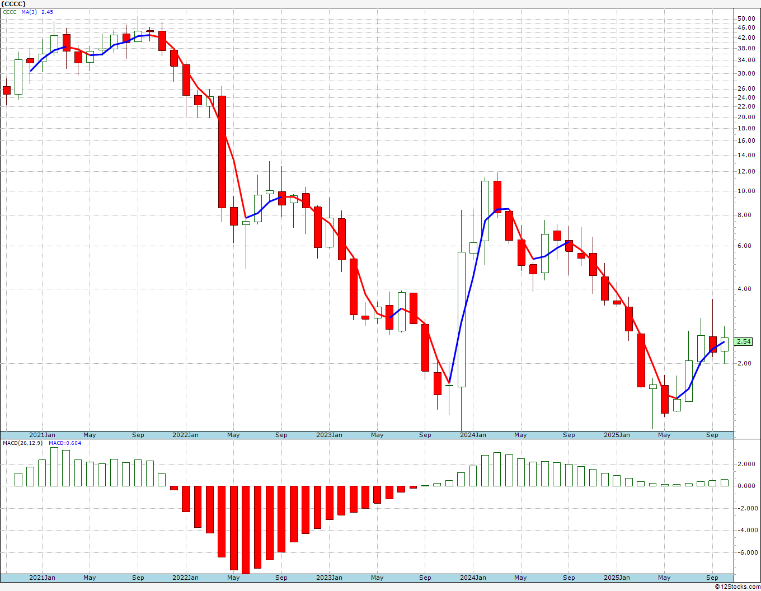Select the 2.45 moving average value
This screenshot has height=591, width=761.
tap(47, 12)
